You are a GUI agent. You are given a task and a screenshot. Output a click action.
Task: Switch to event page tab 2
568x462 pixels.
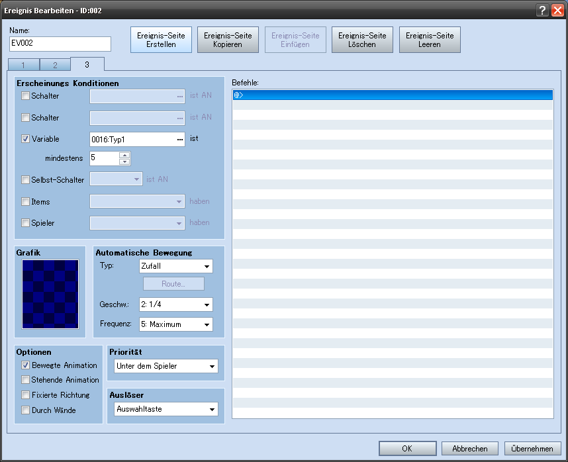coord(55,64)
